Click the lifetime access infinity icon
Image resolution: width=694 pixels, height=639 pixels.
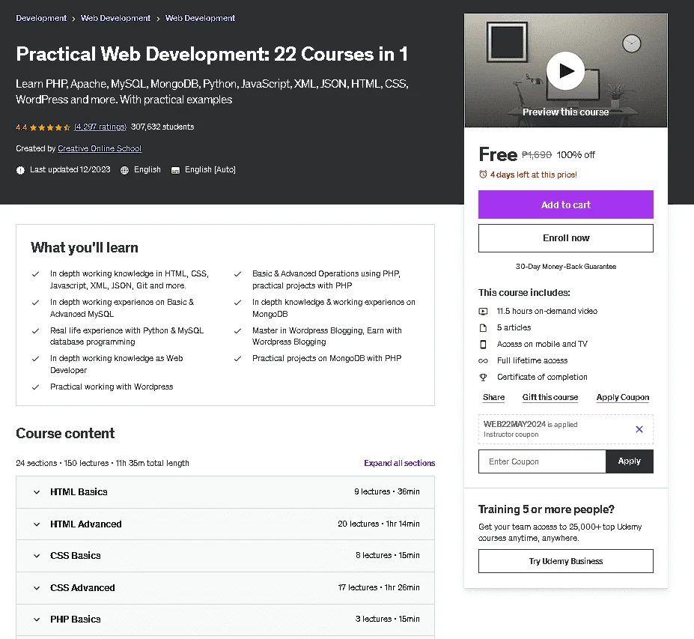(x=484, y=361)
